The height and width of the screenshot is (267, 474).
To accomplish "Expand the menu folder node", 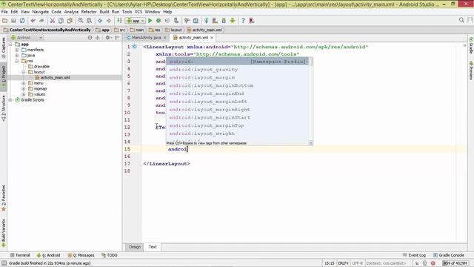I will coord(24,83).
